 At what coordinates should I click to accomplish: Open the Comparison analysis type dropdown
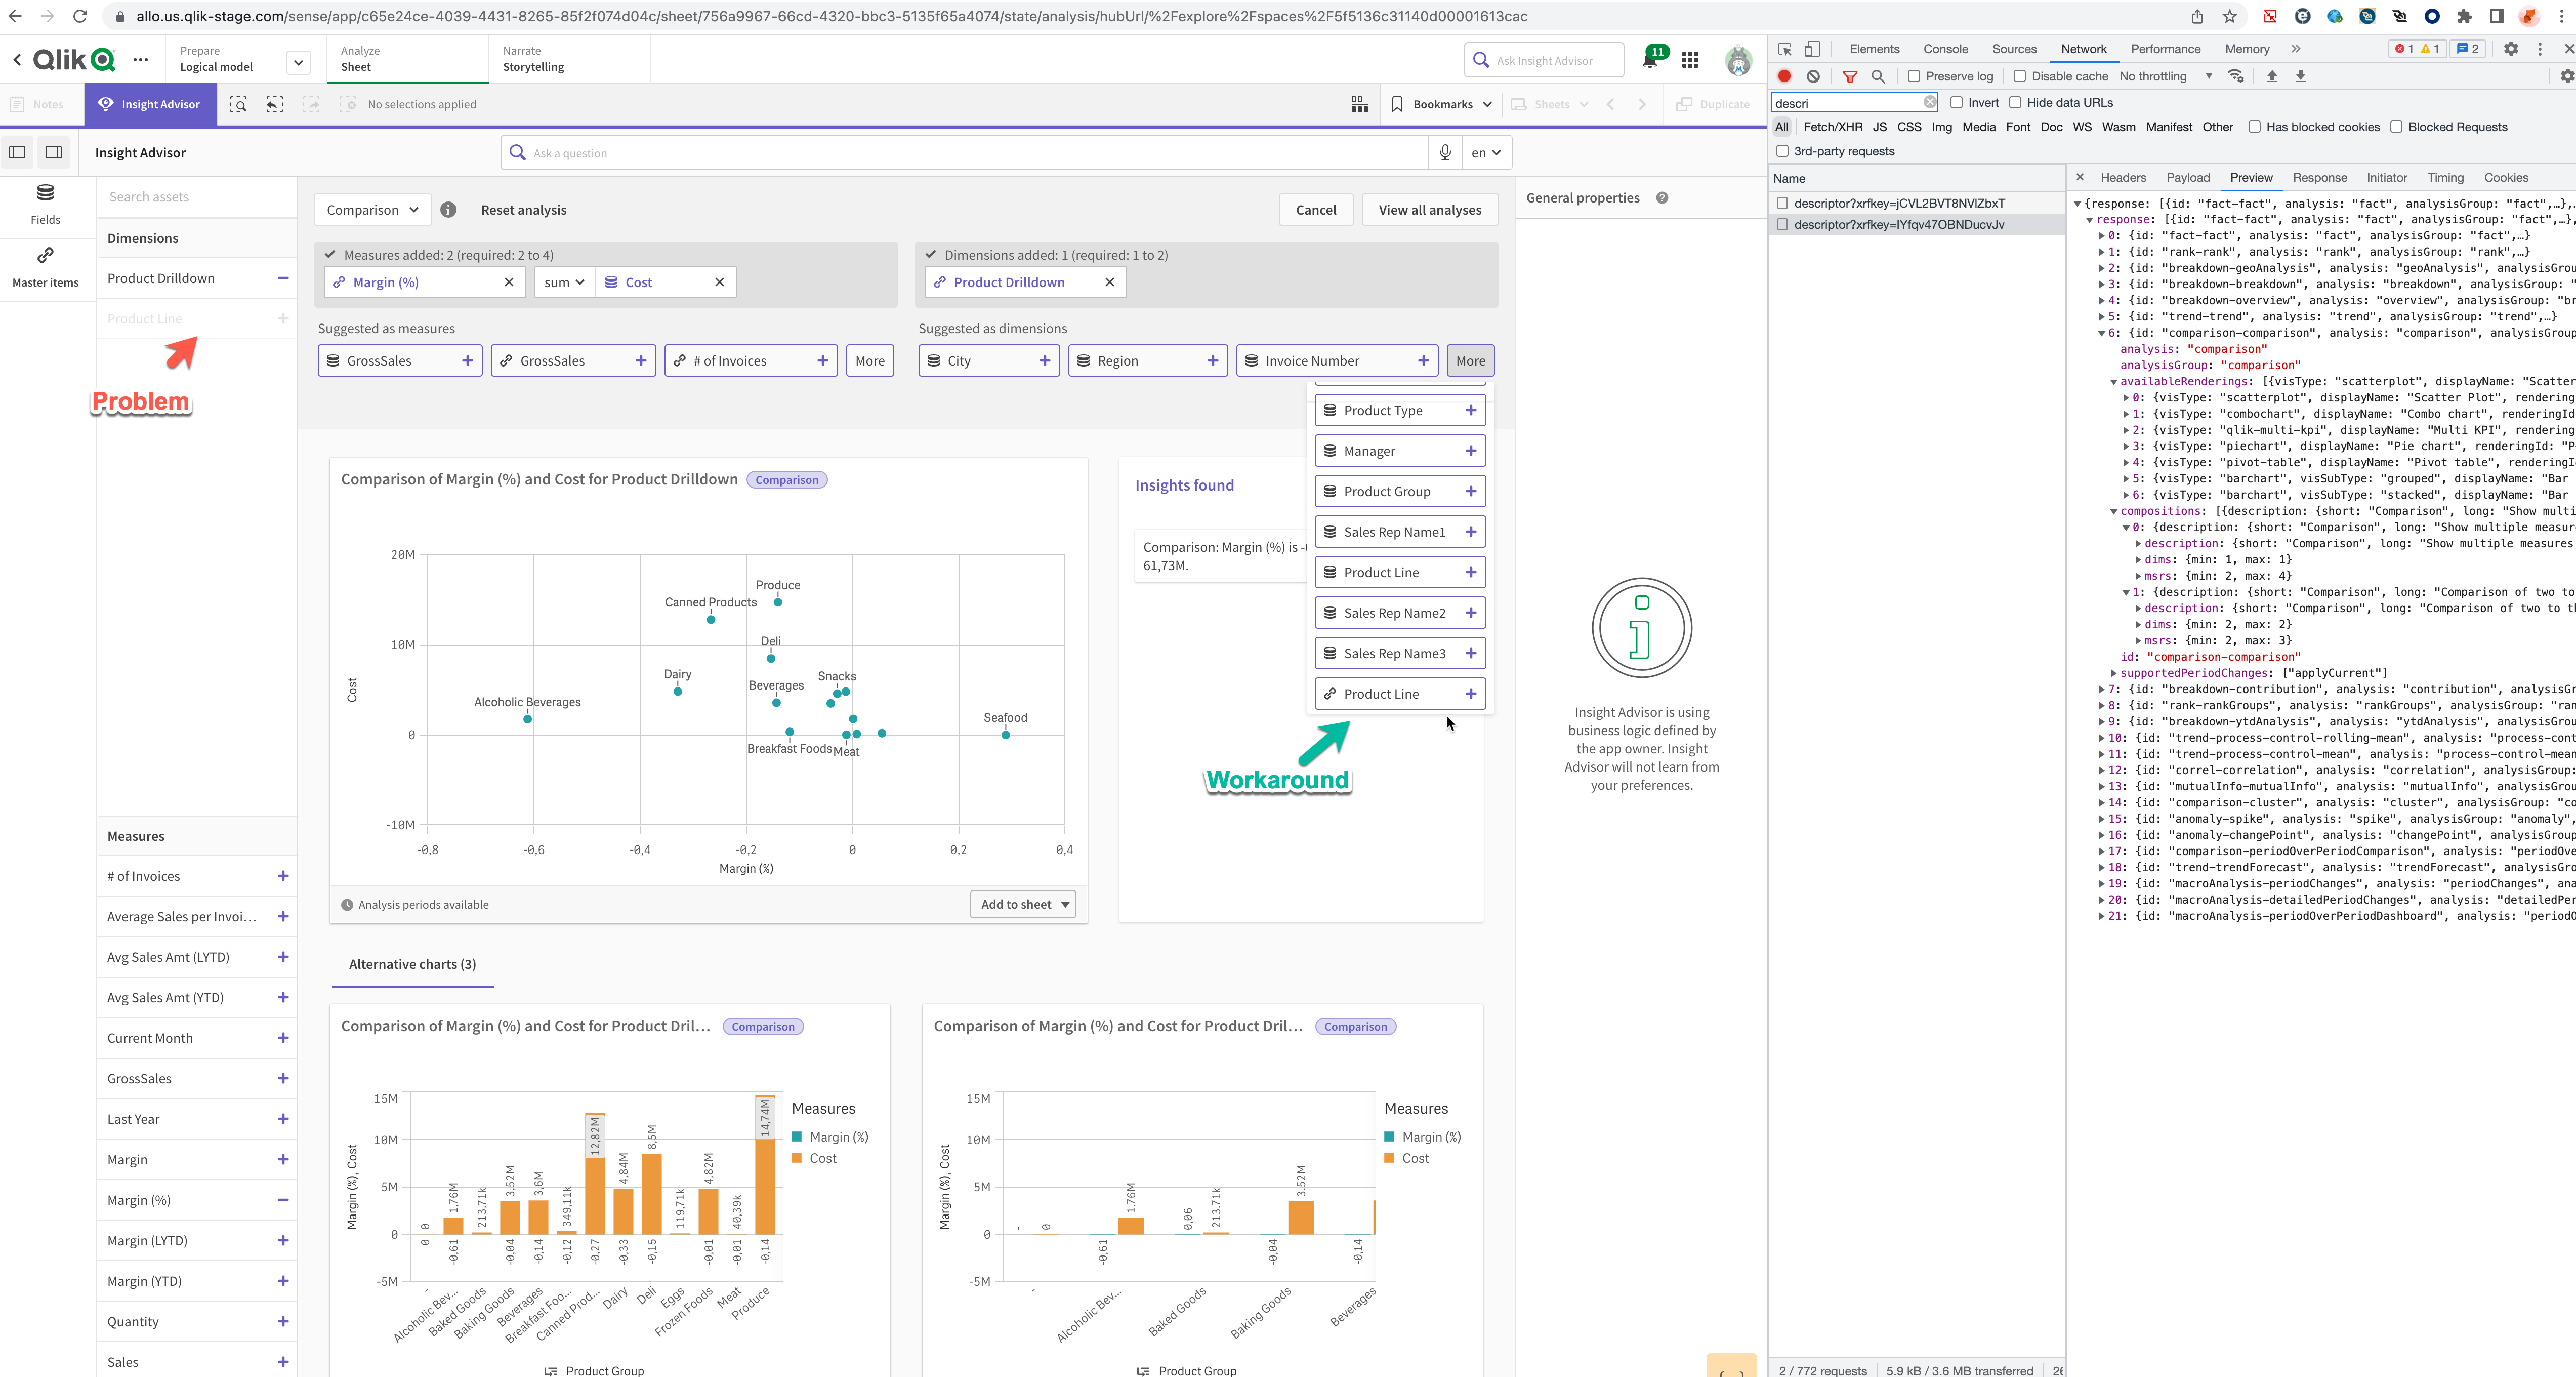[372, 209]
